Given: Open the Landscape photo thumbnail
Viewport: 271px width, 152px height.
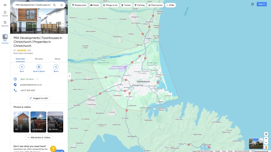Looking at the screenshot, I should coord(38,122).
